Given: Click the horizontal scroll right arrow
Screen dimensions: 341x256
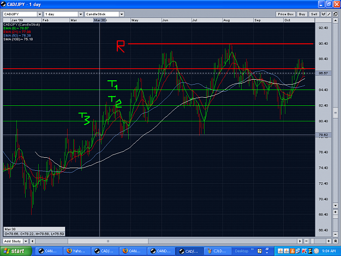Looking at the screenshot, I should pyautogui.click(x=300, y=241).
